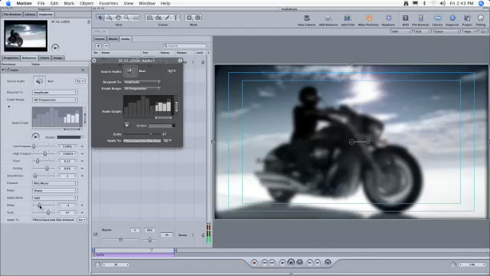
Task: Select the Rectangle Mask tool
Action: (189, 18)
